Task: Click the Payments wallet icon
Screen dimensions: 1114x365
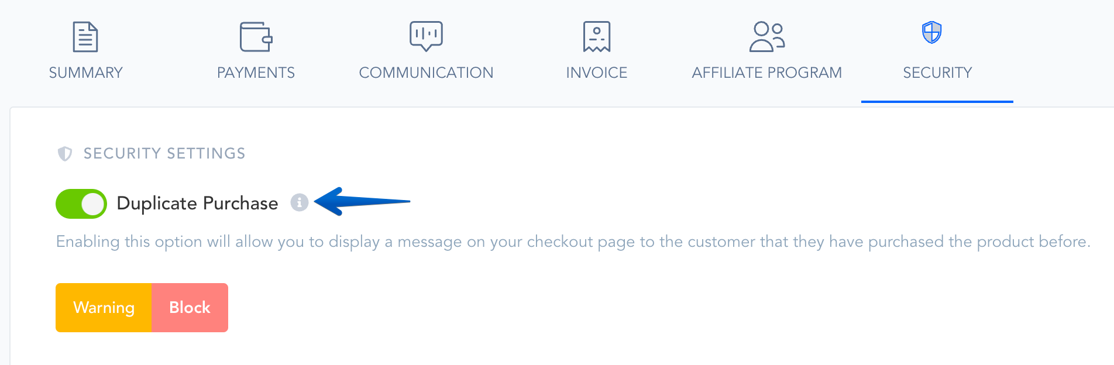Action: [256, 36]
